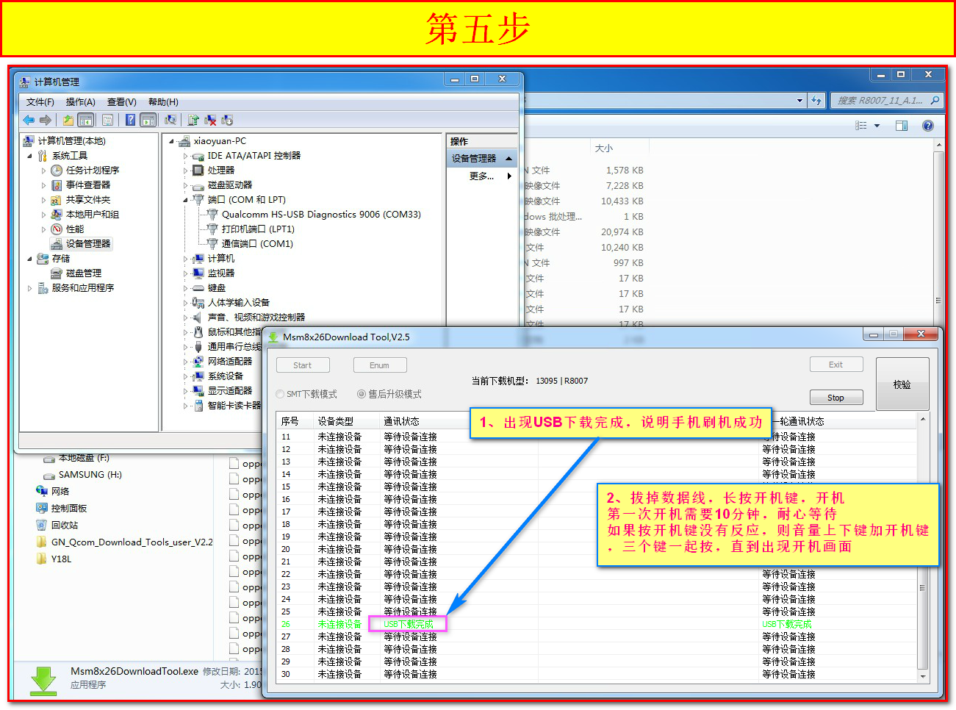Click the Explorer search box 搜索 R8007
Viewport: 956px width, 710px height.
[888, 101]
